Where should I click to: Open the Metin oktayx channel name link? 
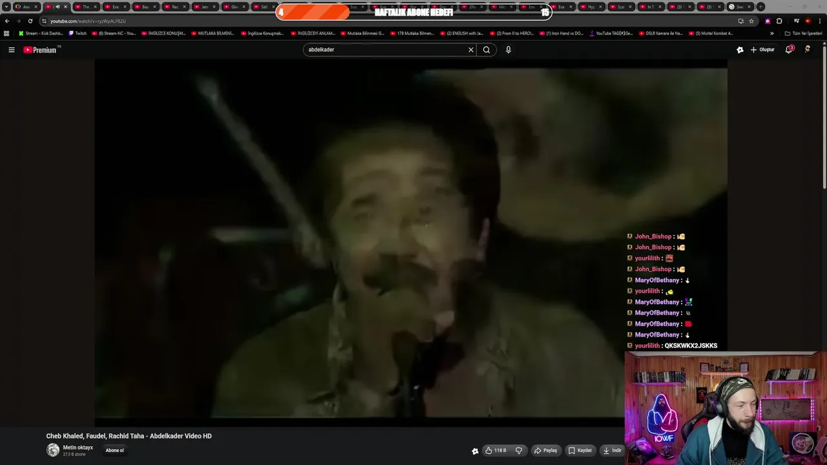click(x=78, y=448)
